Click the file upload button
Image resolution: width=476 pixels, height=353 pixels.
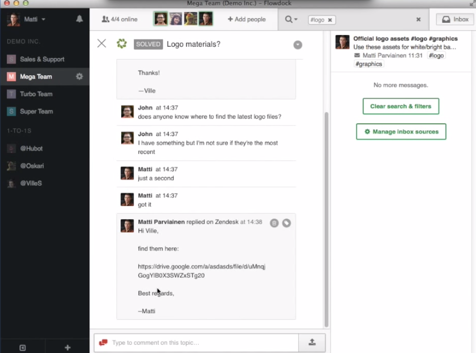(312, 343)
